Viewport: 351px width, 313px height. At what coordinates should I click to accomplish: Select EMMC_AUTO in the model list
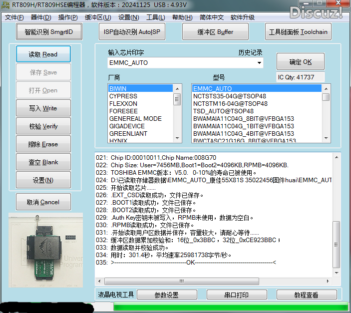pyautogui.click(x=257, y=88)
